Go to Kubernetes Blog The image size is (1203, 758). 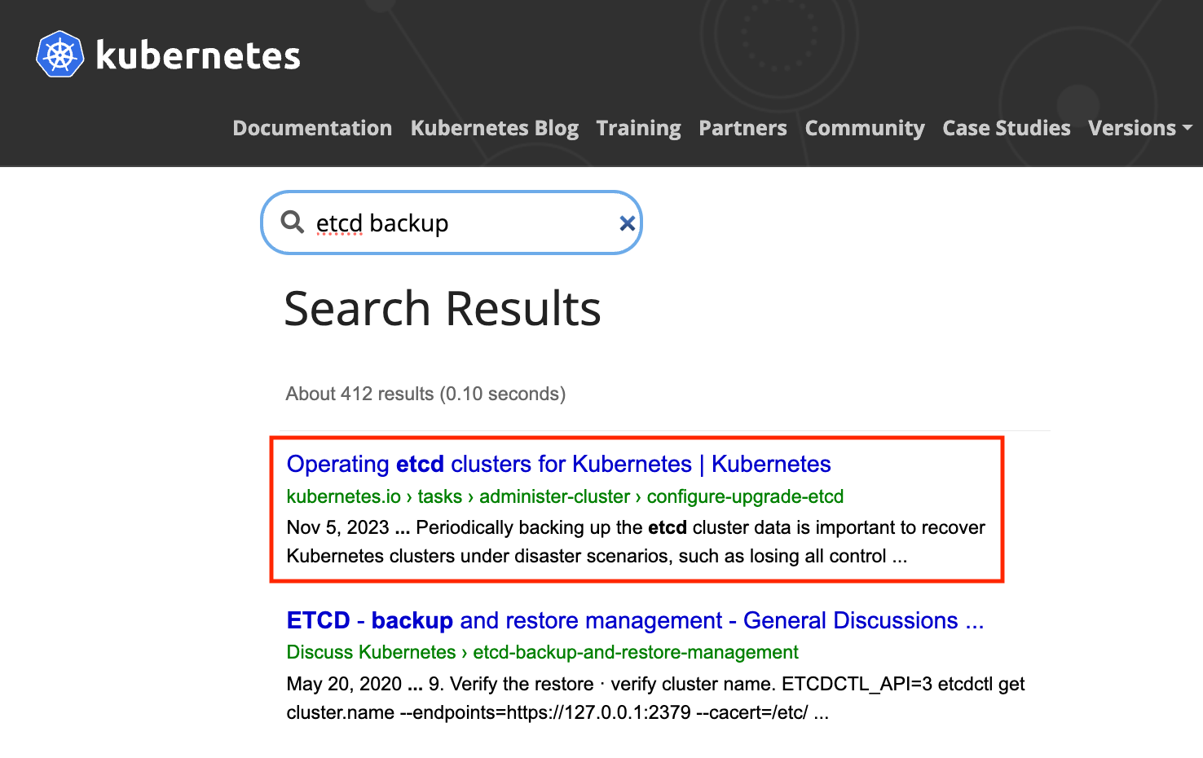[x=494, y=128]
